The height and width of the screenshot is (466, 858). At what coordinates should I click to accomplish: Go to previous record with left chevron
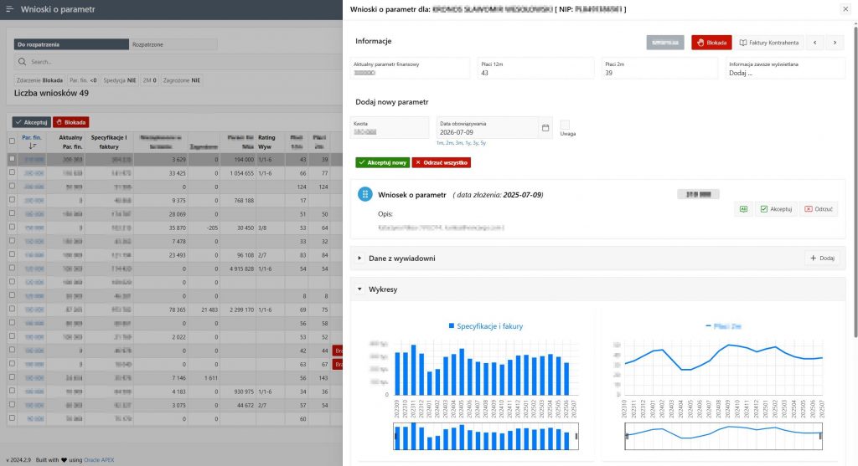point(814,43)
